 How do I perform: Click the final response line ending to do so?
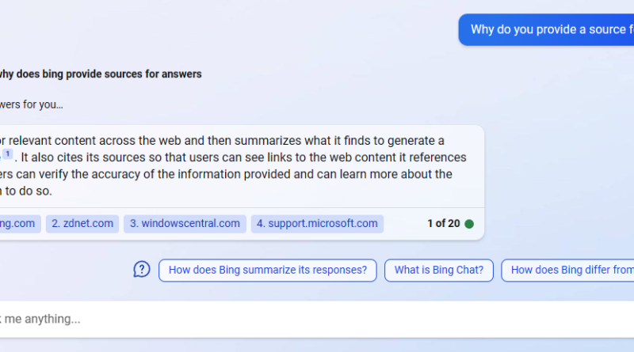[26, 191]
